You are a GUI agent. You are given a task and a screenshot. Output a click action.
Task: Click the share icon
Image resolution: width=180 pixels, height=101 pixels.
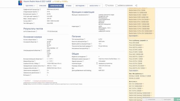point(136,6)
